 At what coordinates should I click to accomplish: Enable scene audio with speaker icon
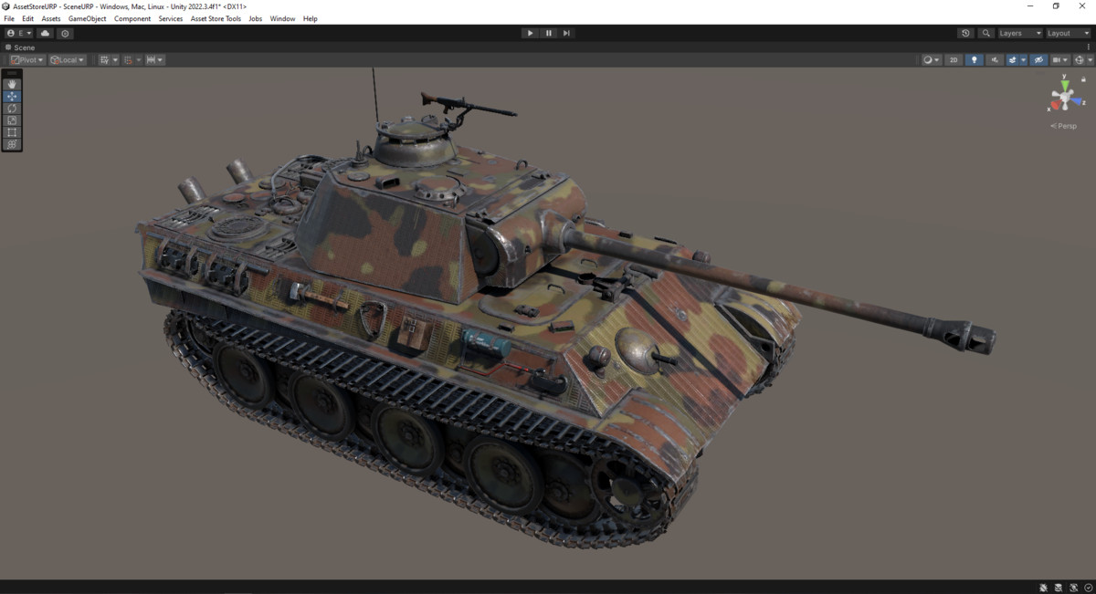tap(995, 58)
